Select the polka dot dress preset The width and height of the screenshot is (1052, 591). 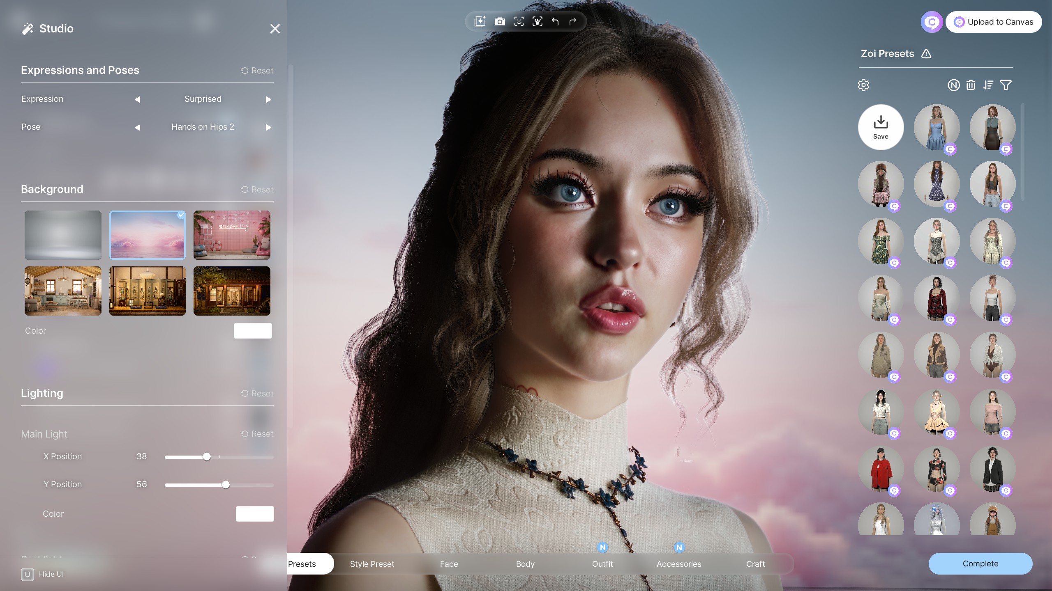coord(937,184)
